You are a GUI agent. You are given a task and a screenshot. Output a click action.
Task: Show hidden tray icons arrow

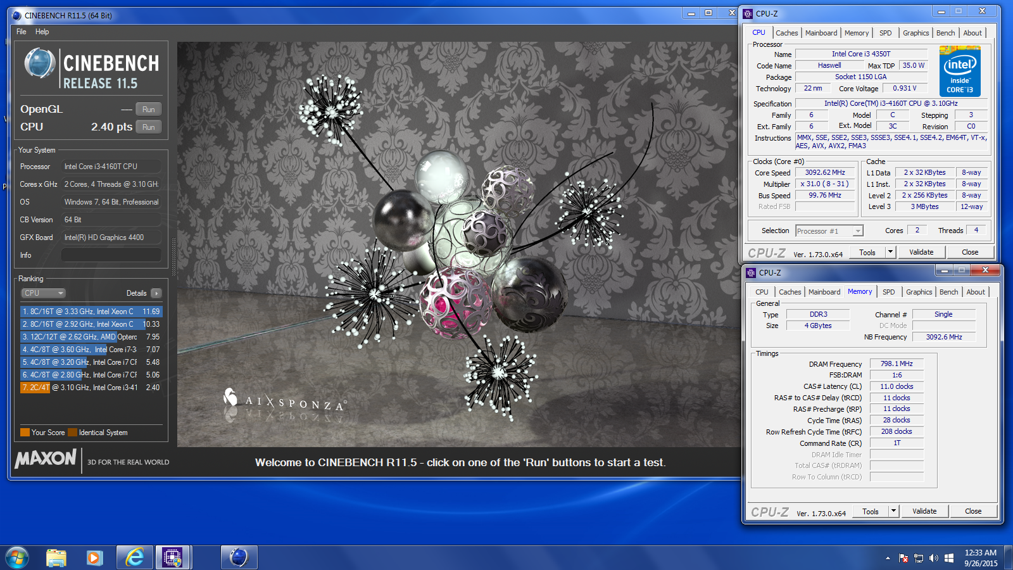[888, 558]
